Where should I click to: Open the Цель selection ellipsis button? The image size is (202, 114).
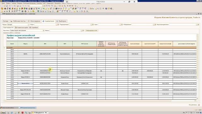[120, 25]
